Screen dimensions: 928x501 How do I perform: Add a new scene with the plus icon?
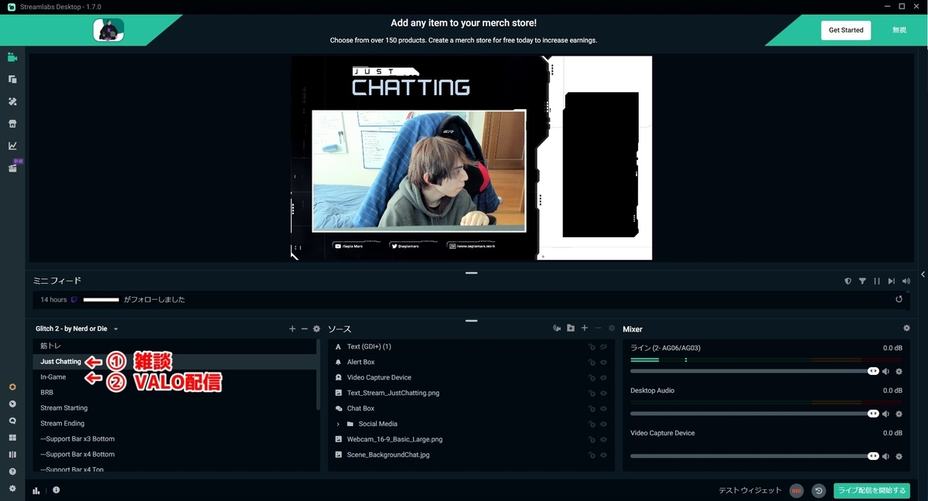click(x=292, y=329)
